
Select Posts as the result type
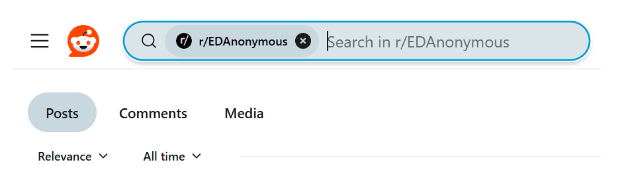click(x=62, y=113)
